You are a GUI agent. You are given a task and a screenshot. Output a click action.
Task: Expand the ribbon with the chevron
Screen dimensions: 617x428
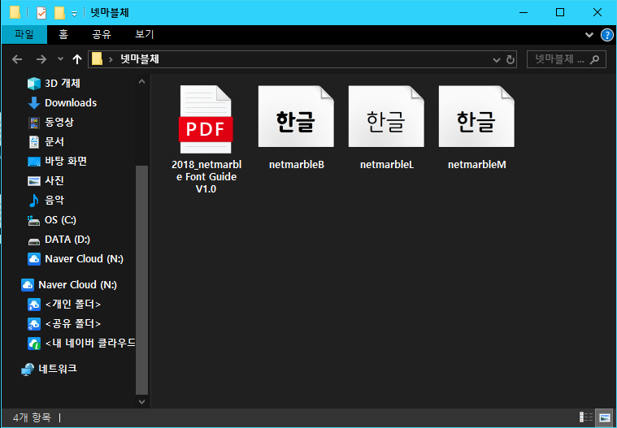[x=589, y=35]
